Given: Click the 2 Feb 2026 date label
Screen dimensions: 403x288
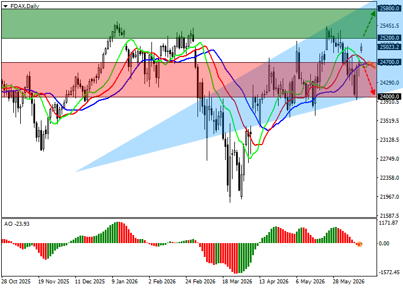Looking at the screenshot, I should point(162,282).
